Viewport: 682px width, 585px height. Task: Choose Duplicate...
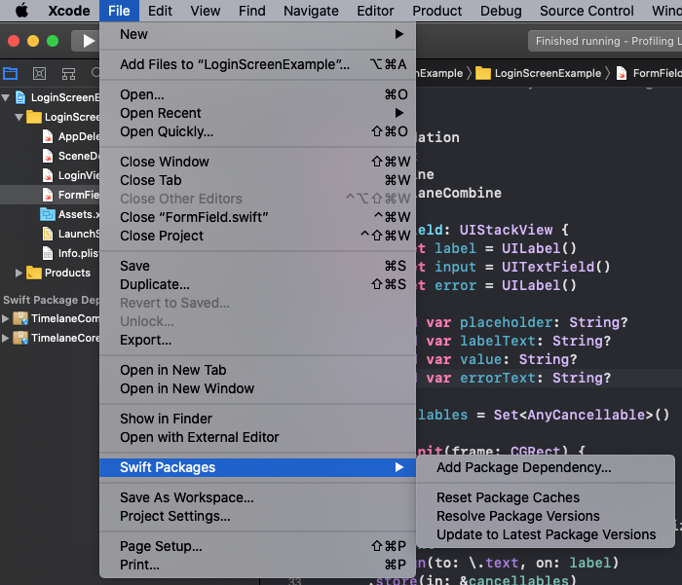(x=257, y=284)
